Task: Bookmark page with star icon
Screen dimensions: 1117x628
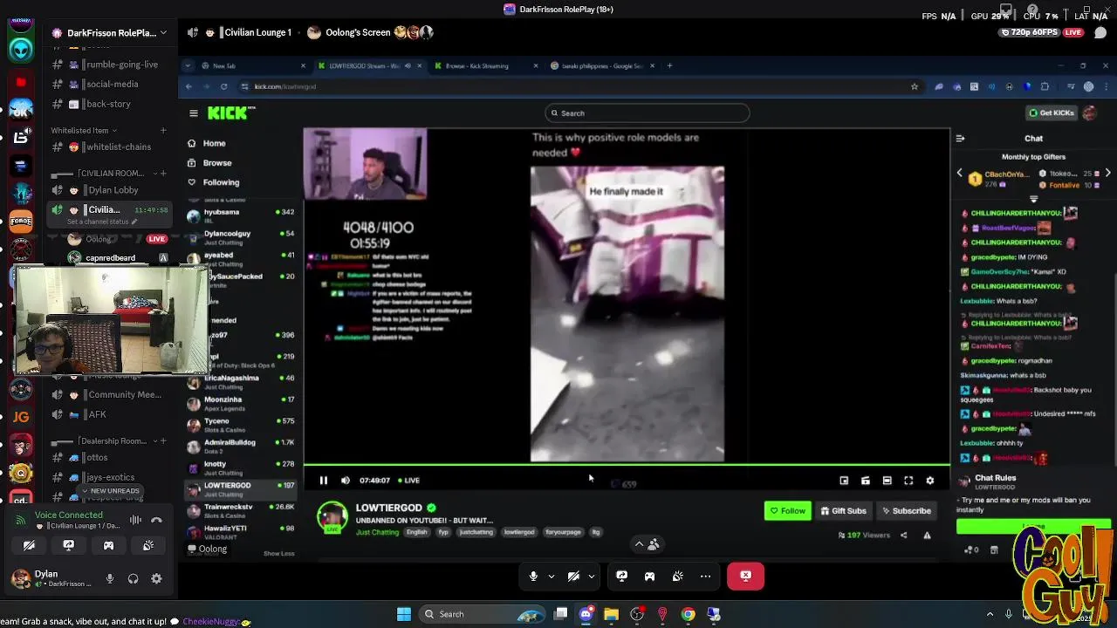Action: point(914,86)
